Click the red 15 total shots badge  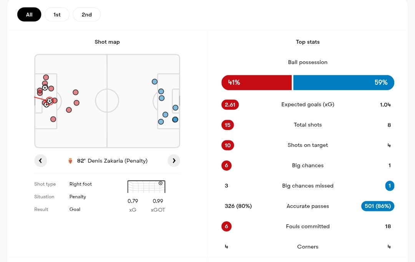click(228, 125)
